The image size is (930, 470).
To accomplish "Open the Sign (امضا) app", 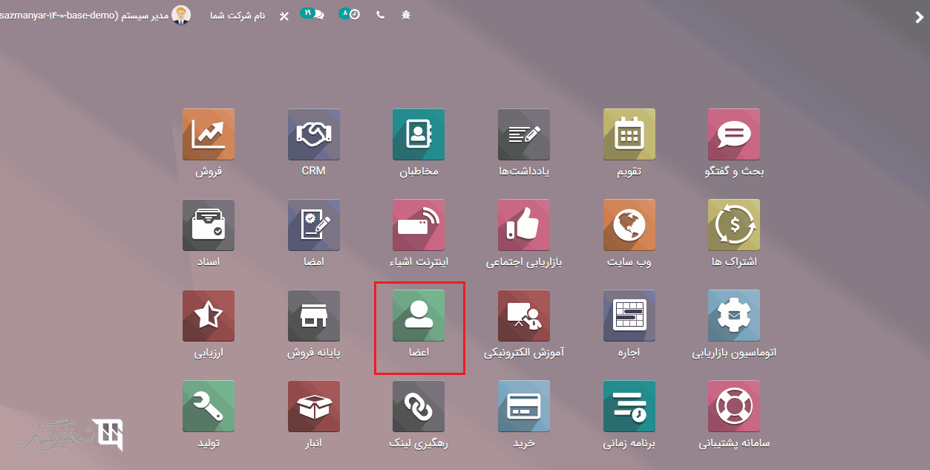I will pyautogui.click(x=314, y=226).
